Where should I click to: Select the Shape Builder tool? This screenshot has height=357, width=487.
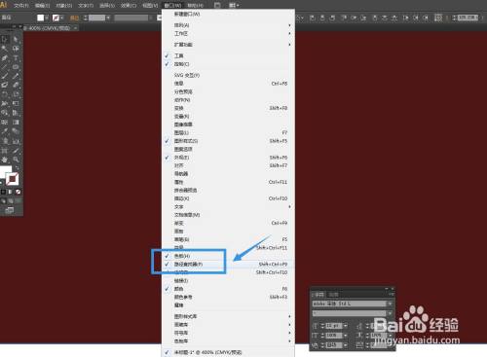coord(5,113)
